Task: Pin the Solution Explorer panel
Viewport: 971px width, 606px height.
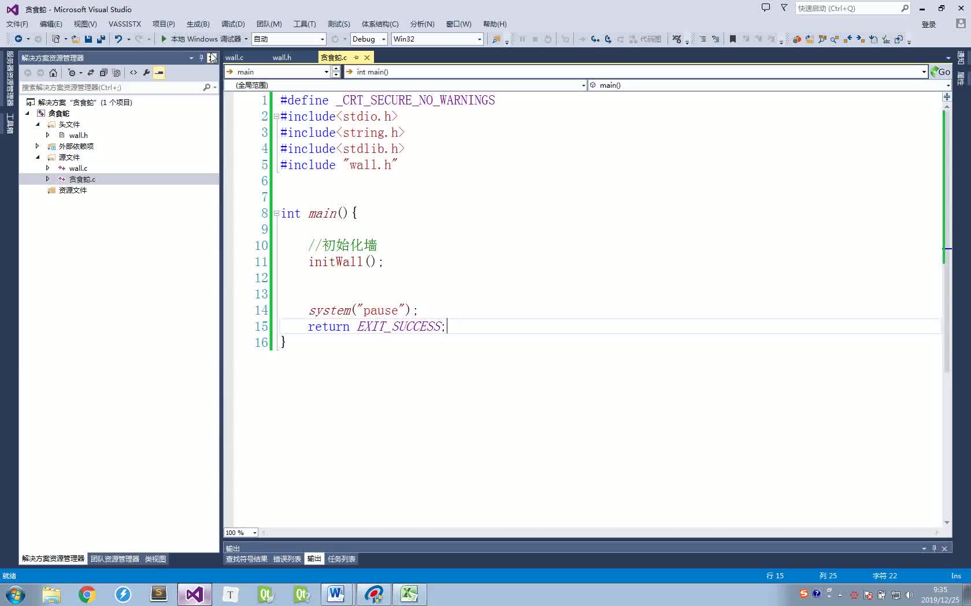Action: click(201, 58)
